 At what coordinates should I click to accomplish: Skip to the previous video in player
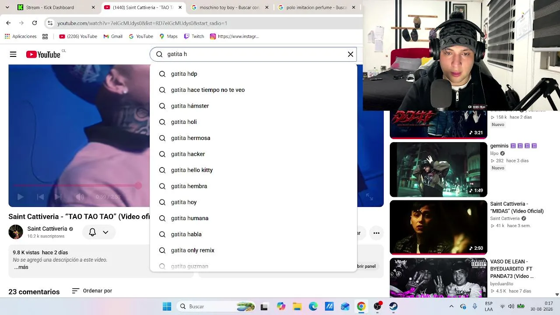point(40,197)
